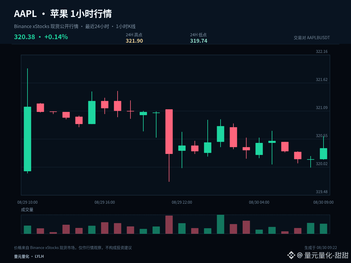Screen dimensions: 351x263
Task: Click the "生成于 08/30 09:22" timestamp
Action: (x=321, y=248)
